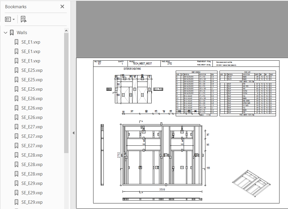Click the bookmark icon beside Walls
This screenshot has height=209, width=288.
[x=12, y=33]
